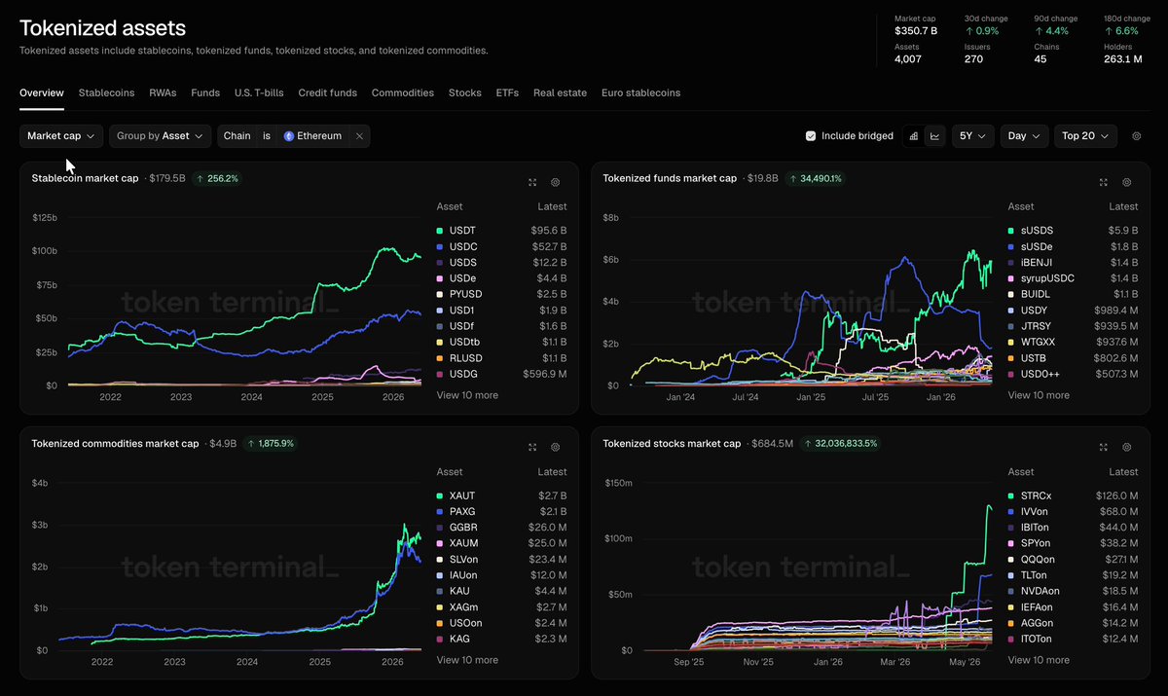This screenshot has width=1168, height=696.
Task: Click the 1,875.9% change badge
Action: coord(272,444)
